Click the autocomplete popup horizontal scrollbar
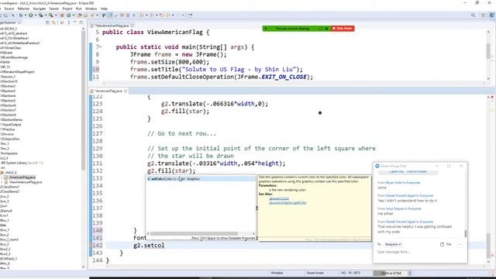The height and width of the screenshot is (279, 496). pyautogui.click(x=194, y=234)
